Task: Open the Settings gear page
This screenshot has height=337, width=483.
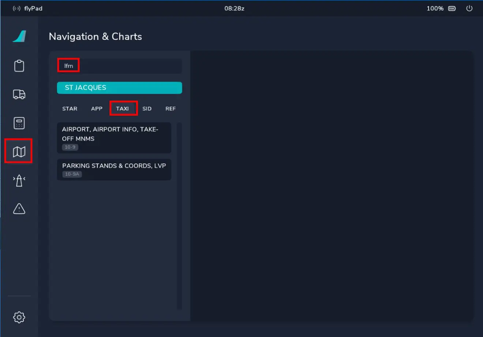Action: tap(19, 317)
